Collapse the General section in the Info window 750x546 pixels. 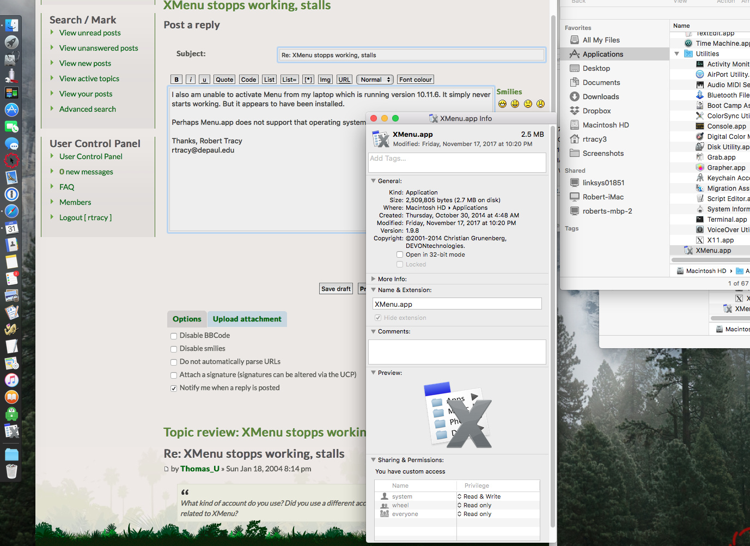pos(373,180)
